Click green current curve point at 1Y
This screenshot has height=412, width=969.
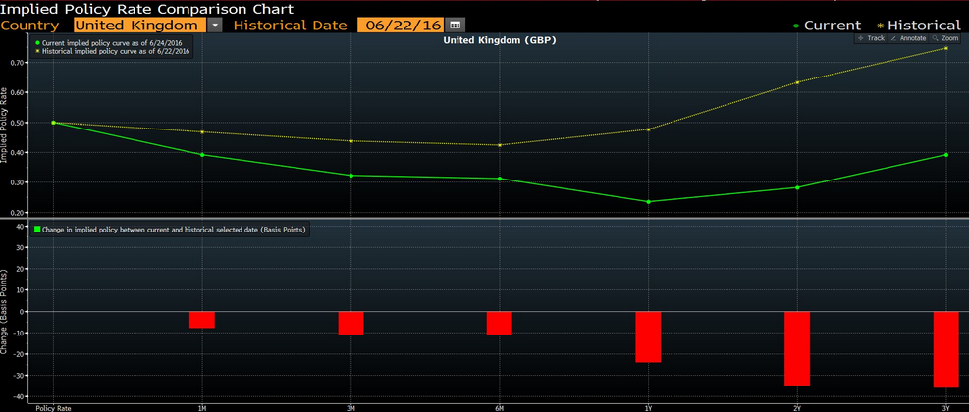point(648,202)
